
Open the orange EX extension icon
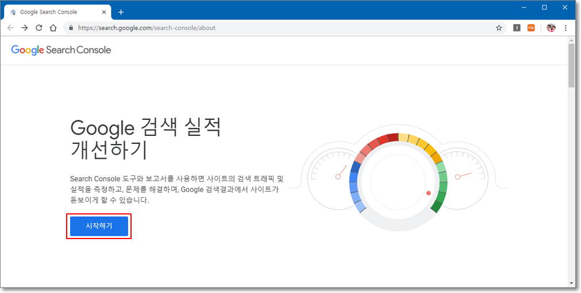pos(531,28)
